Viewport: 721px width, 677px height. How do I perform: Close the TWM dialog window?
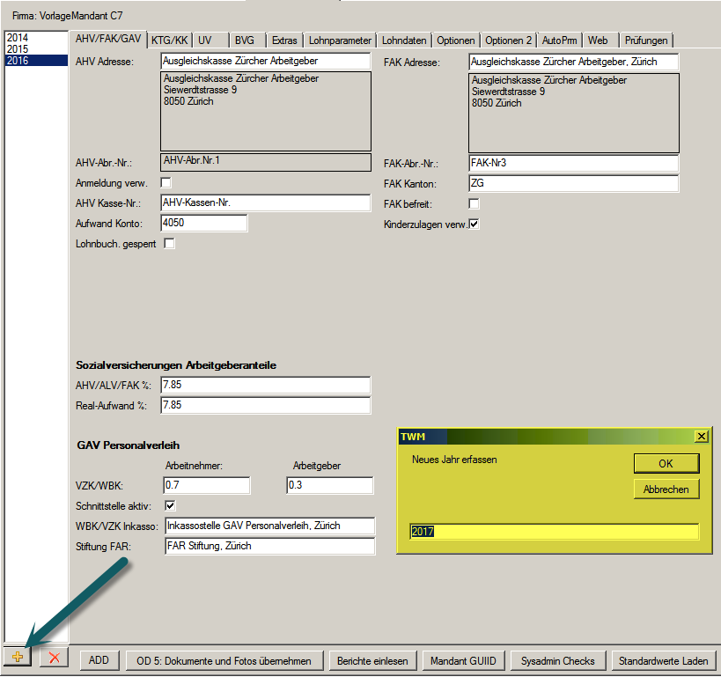tap(701, 437)
